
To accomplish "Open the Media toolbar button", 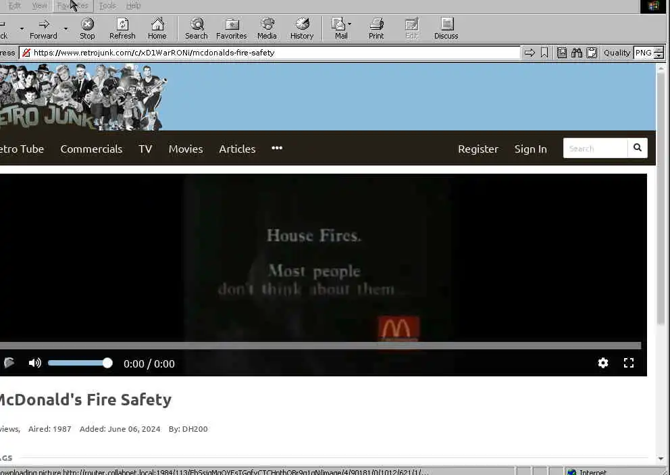I will click(x=267, y=28).
